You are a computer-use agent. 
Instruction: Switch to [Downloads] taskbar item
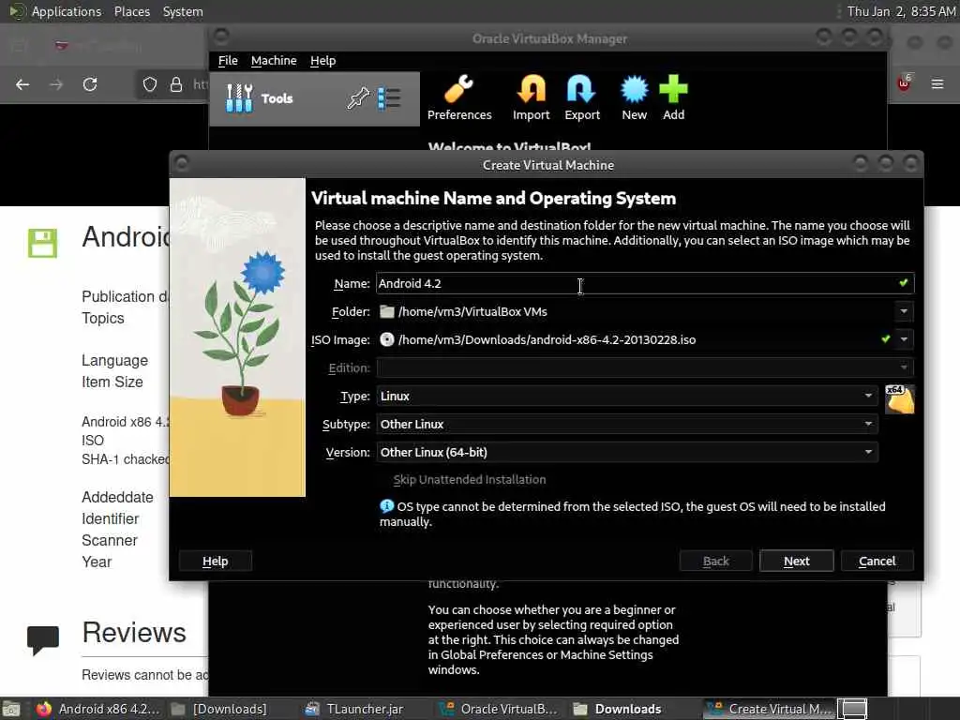[220, 709]
